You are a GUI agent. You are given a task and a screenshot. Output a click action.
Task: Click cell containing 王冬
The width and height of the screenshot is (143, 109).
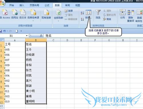[36, 50]
